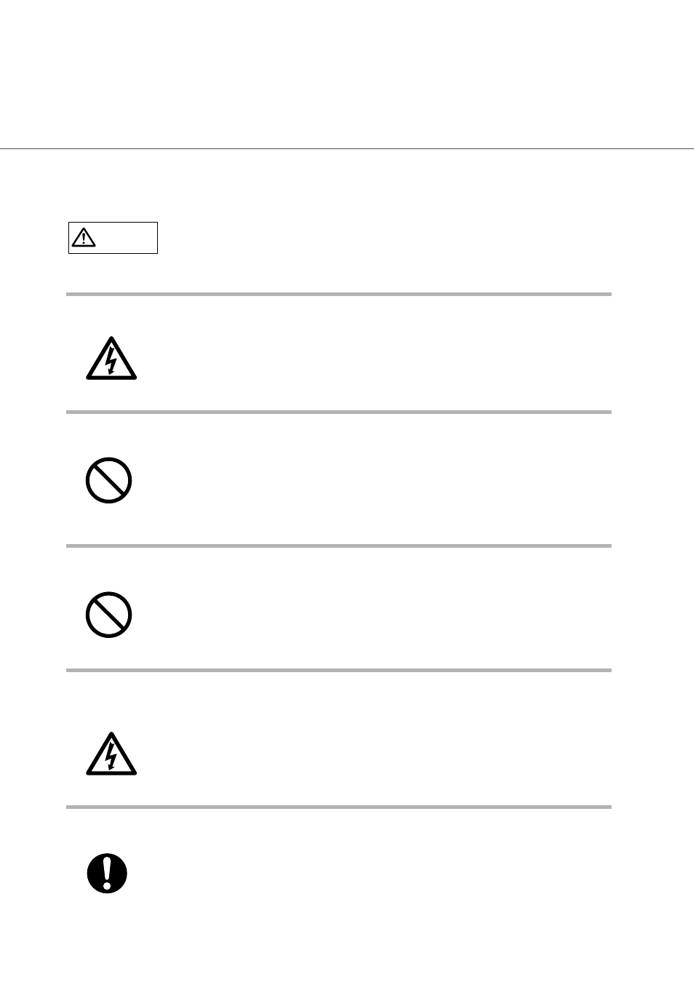Click the gray divider between the two prohibition circles
694x982 pixels.
click(x=339, y=546)
